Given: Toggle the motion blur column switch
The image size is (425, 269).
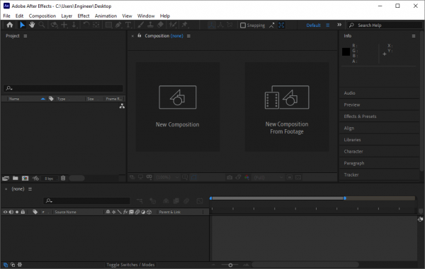Looking at the screenshot, I should [x=137, y=212].
